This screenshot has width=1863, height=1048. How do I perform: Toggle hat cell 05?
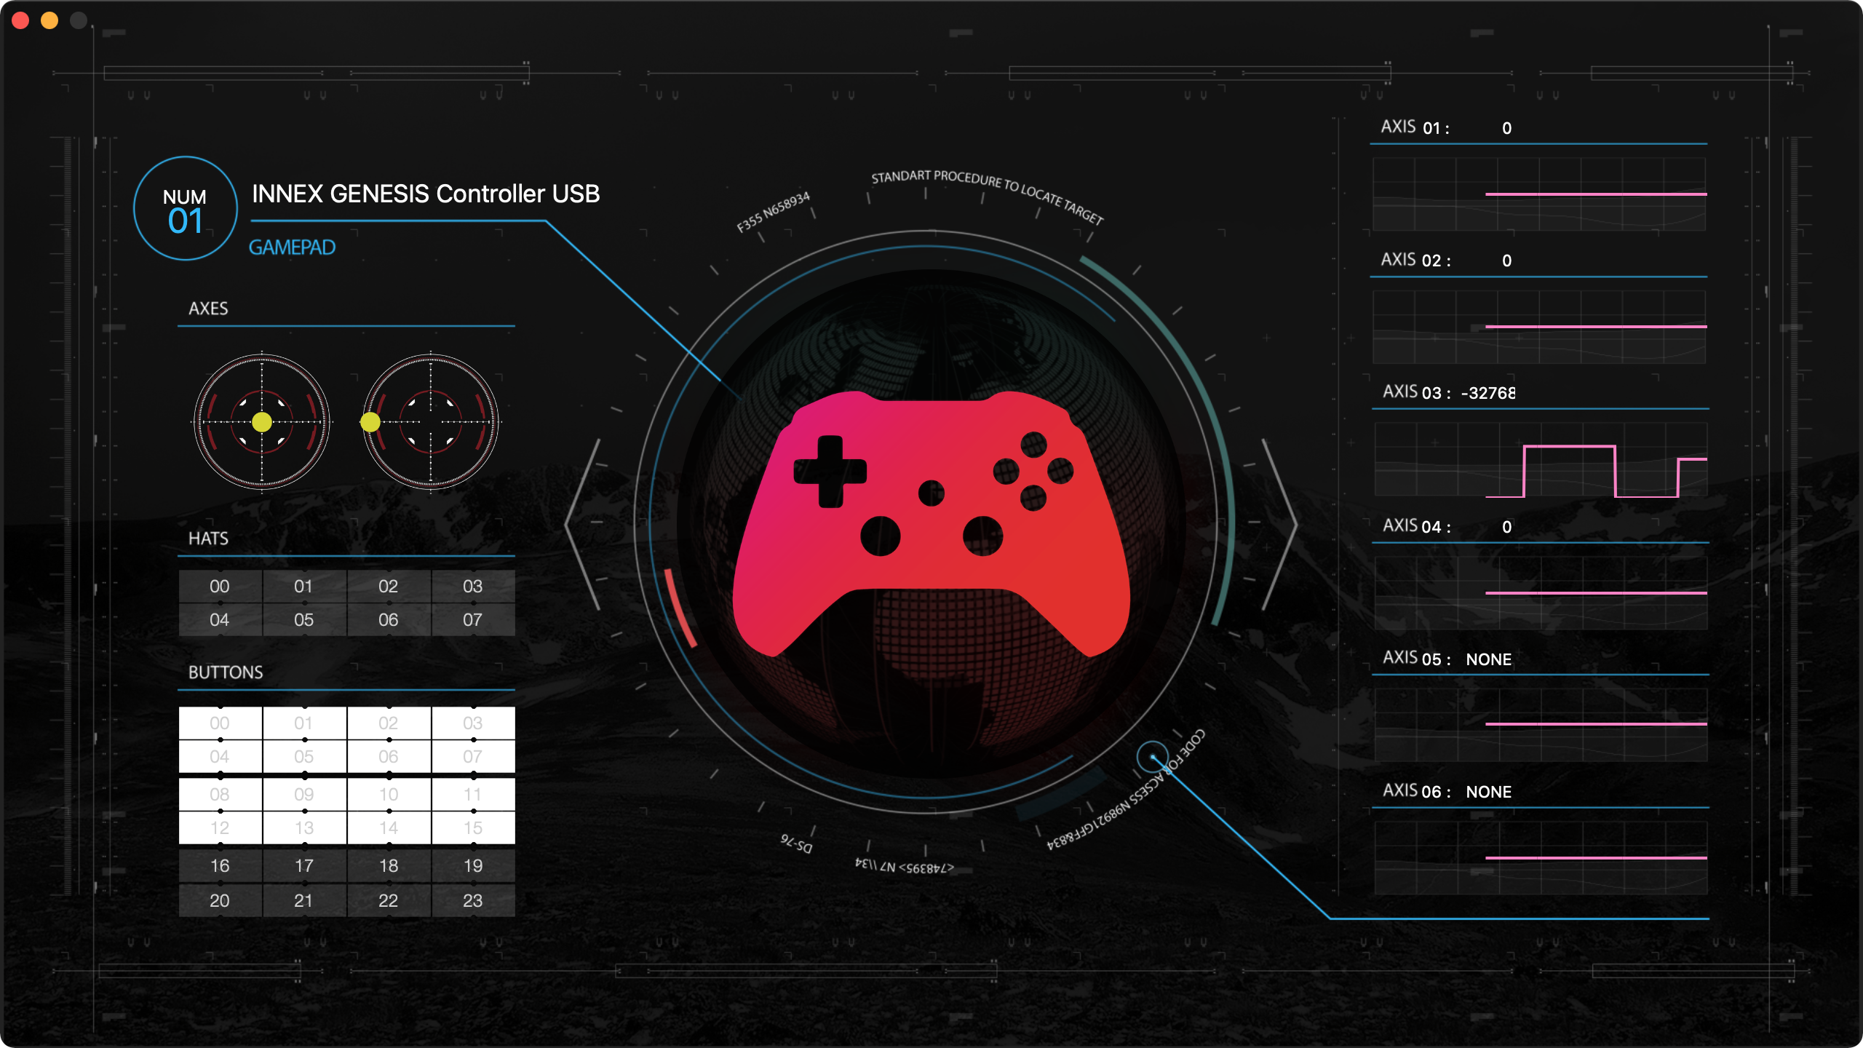(304, 619)
